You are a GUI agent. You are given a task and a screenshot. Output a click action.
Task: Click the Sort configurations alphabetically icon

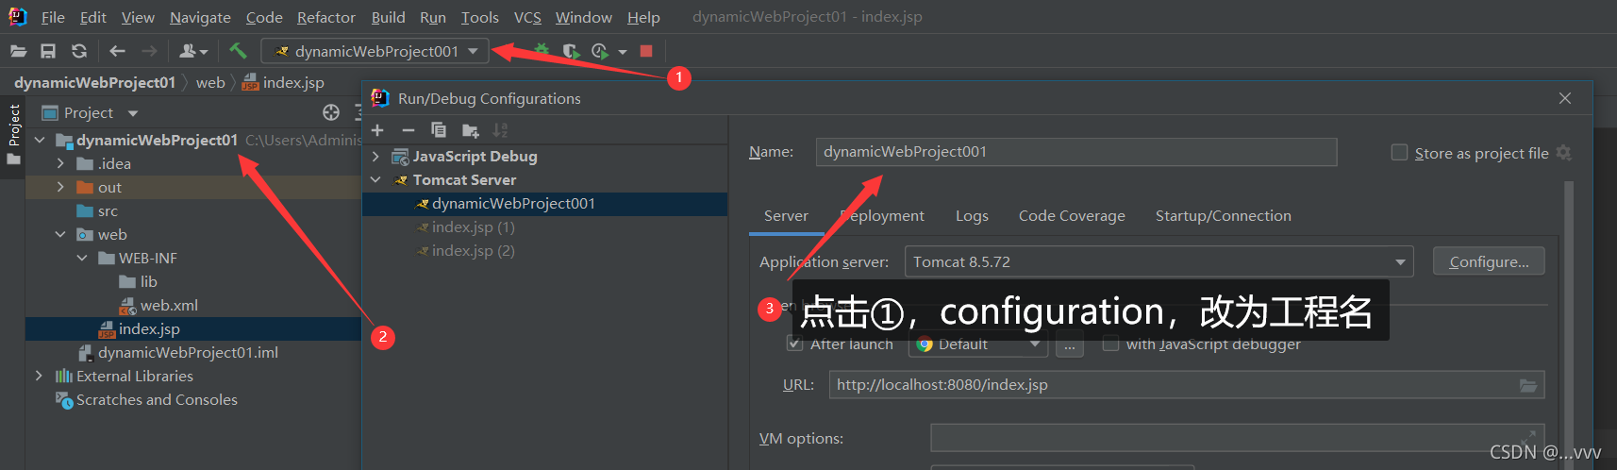(500, 130)
